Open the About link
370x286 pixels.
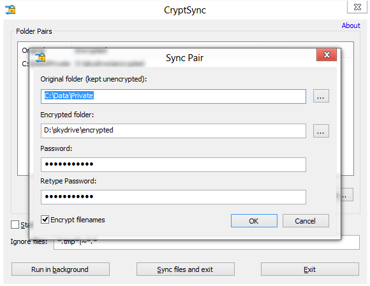pos(351,25)
